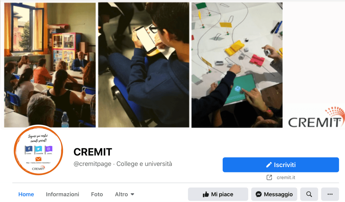This screenshot has width=345, height=202.
Task: Open the three-dots more options menu
Action: [x=330, y=194]
